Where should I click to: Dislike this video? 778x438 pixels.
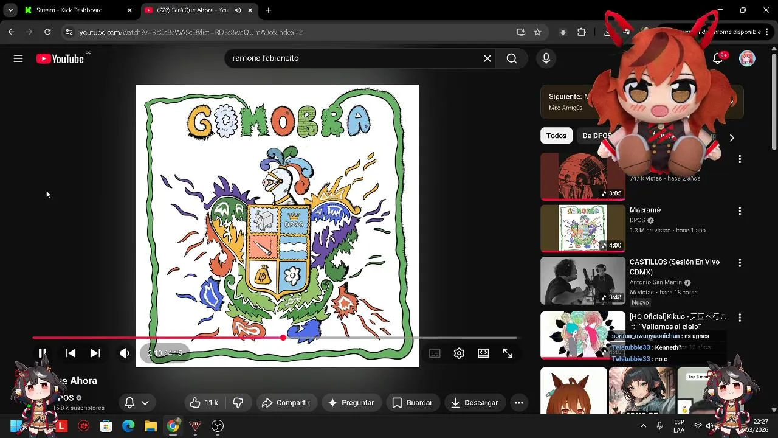pyautogui.click(x=238, y=403)
